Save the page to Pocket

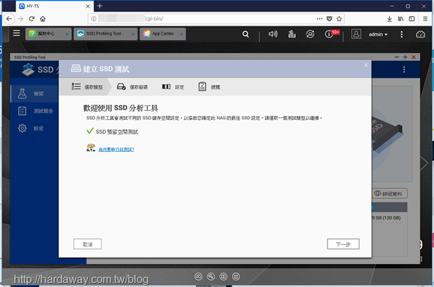[330, 19]
